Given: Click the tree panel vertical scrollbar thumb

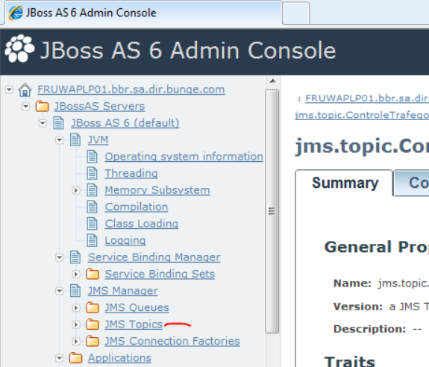Looking at the screenshot, I should pyautogui.click(x=272, y=211).
